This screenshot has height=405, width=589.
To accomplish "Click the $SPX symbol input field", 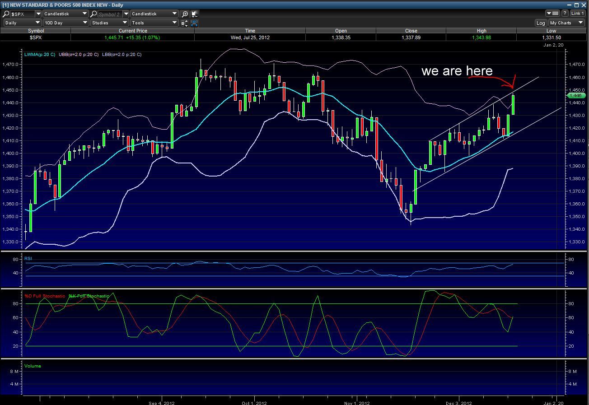I will [x=23, y=14].
